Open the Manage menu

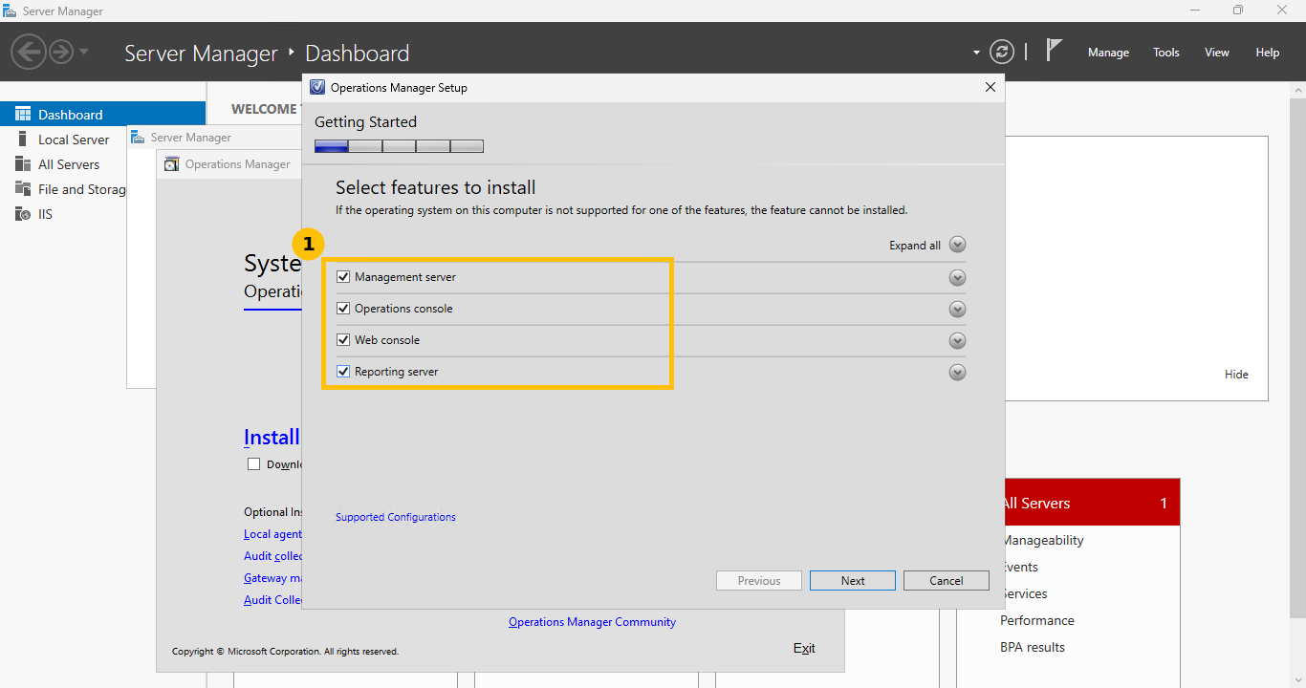[x=1108, y=53]
